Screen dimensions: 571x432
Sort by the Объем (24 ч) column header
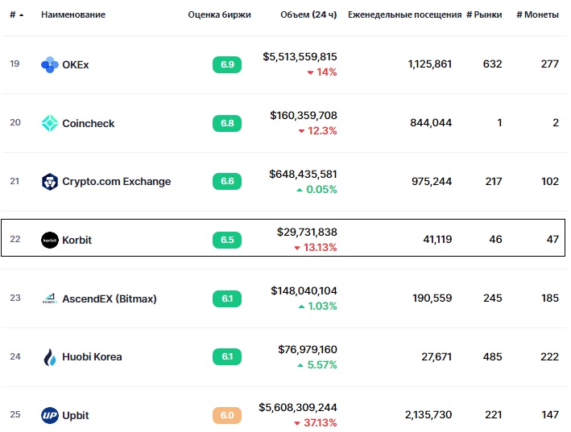tap(308, 14)
